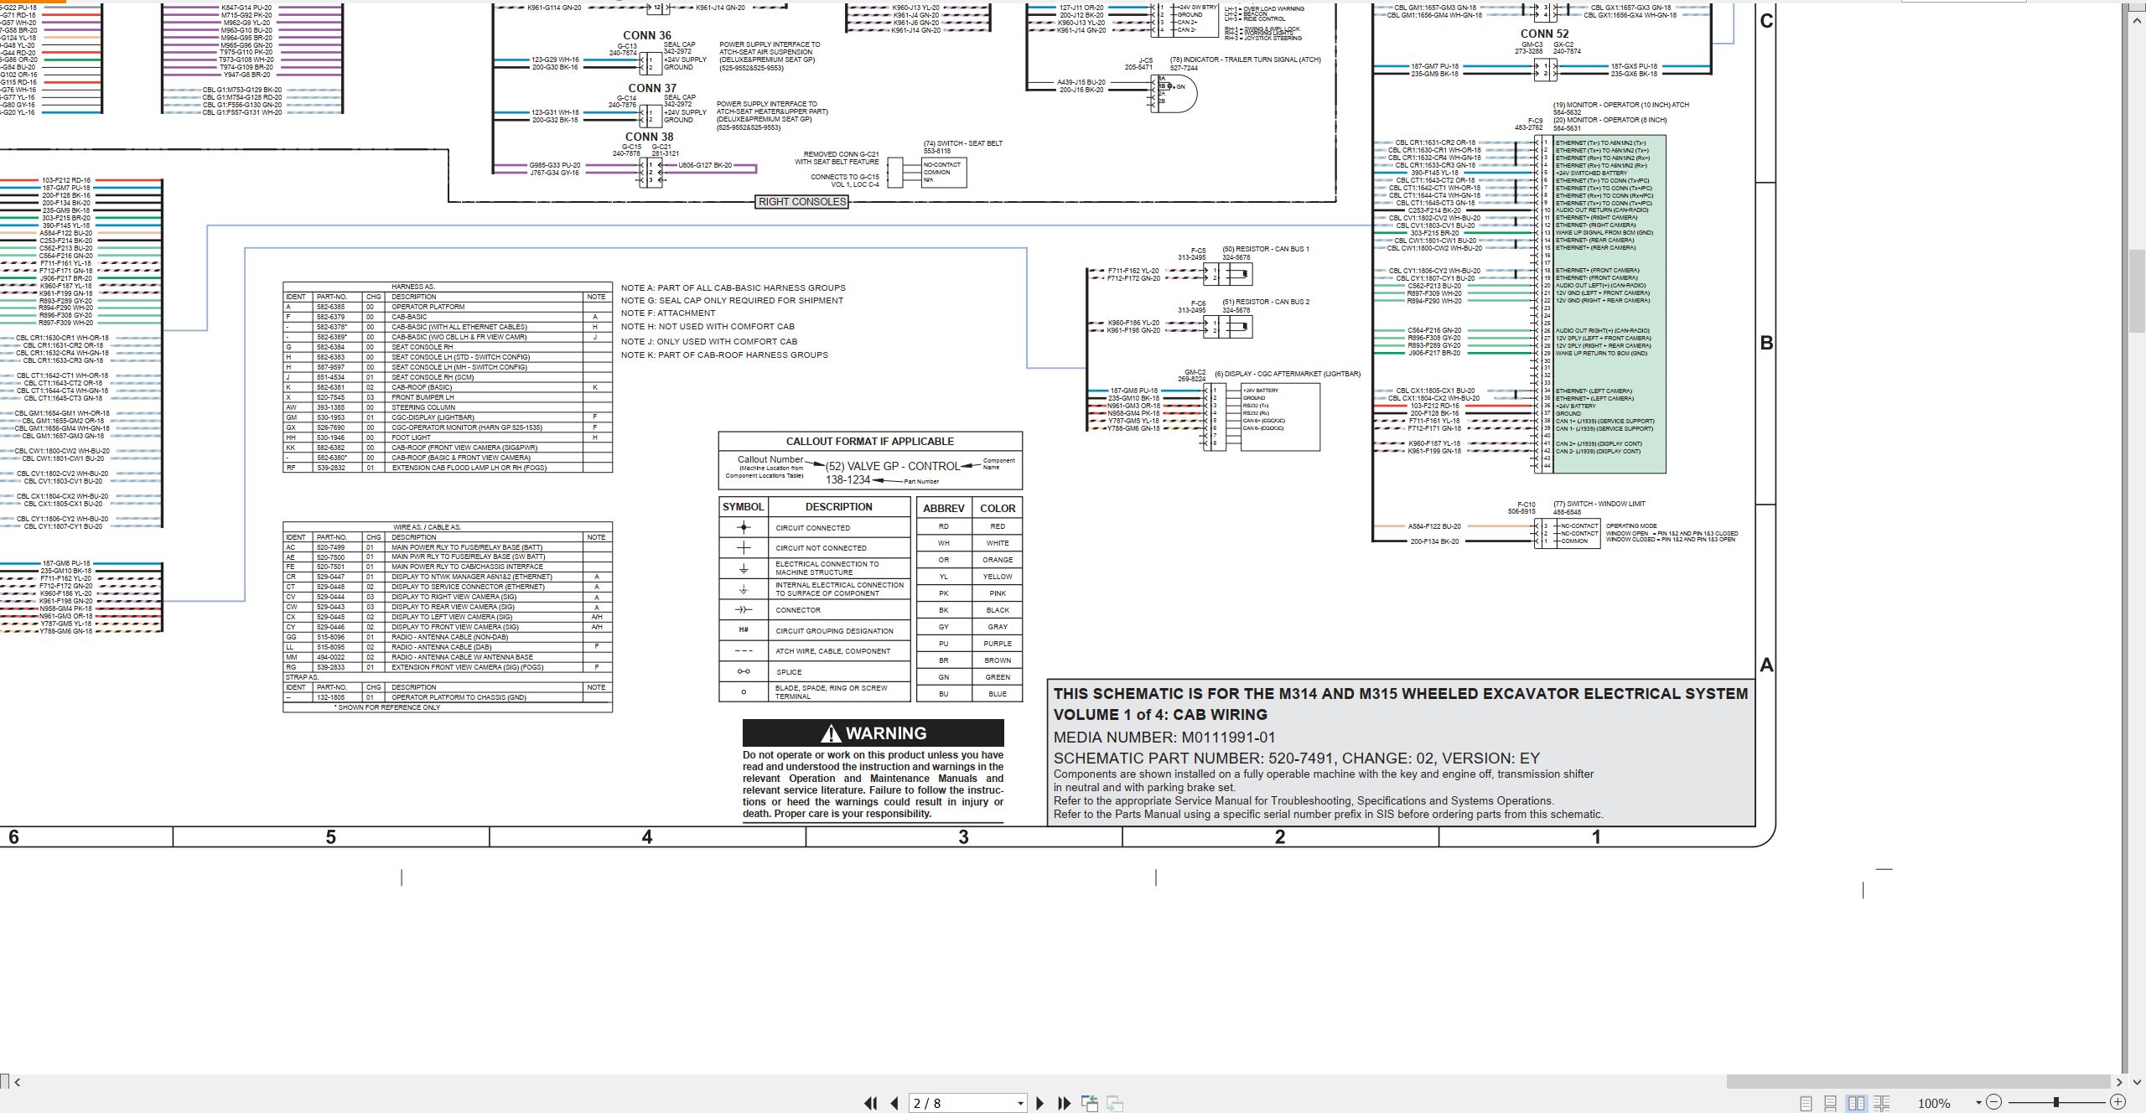Click the CGC-DISPLAY (LIGHTBAR) harness row
Image resolution: width=2146 pixels, height=1113 pixels.
click(x=448, y=417)
